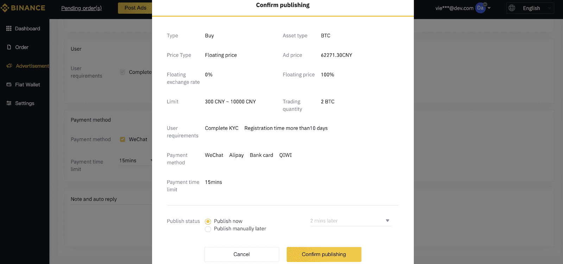Toggle the WeChat payment checkbox
Screen dimensions: 563x264
click(122, 139)
